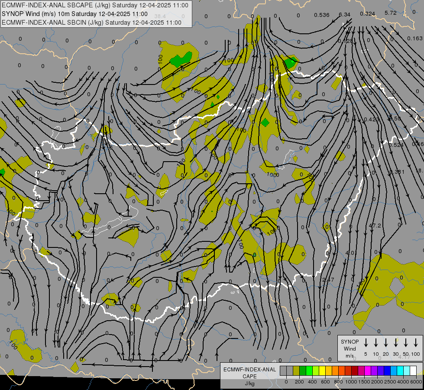This screenshot has height=390, width=424.
Task: Pick the crimson-pink swatch left of 1500 tick
Action: [361, 370]
